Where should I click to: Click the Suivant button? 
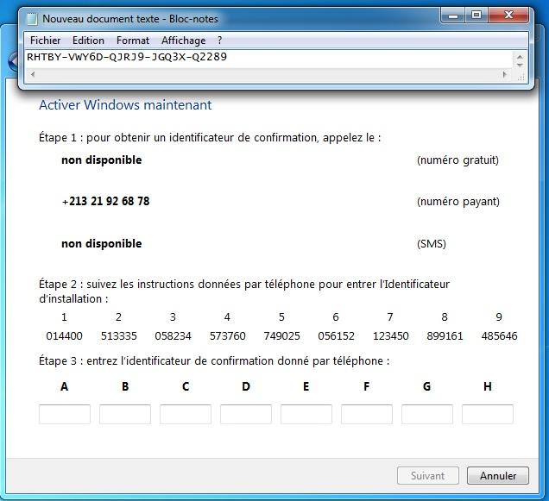[428, 476]
